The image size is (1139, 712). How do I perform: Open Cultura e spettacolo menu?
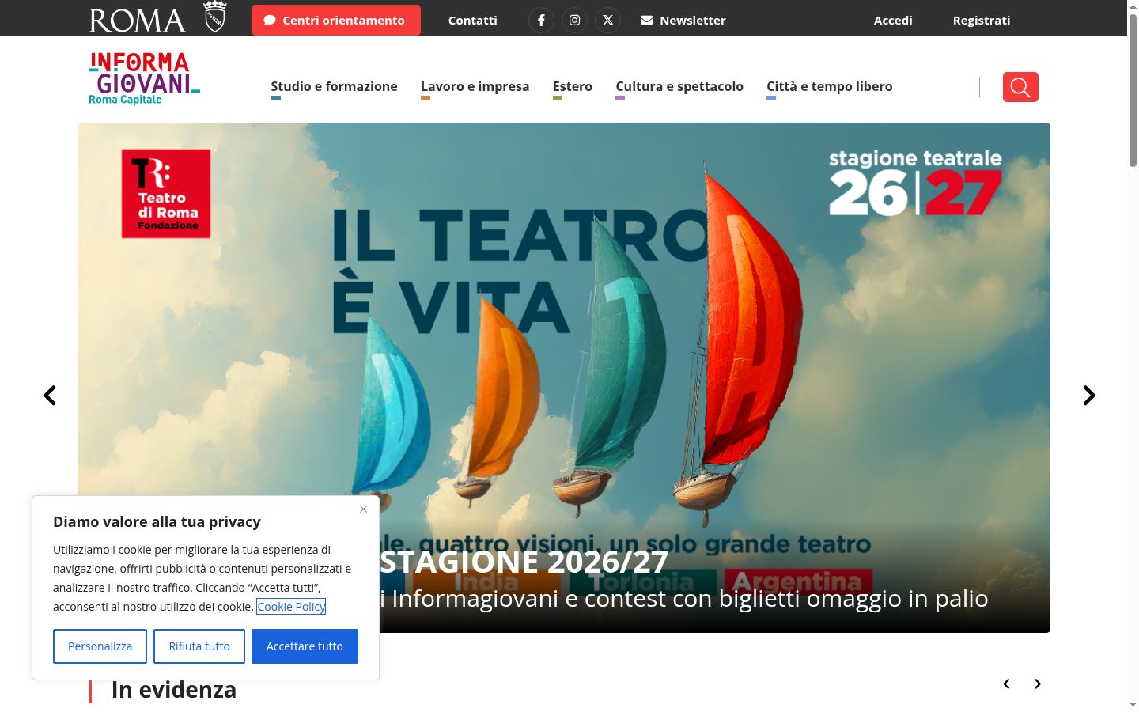[x=679, y=87]
